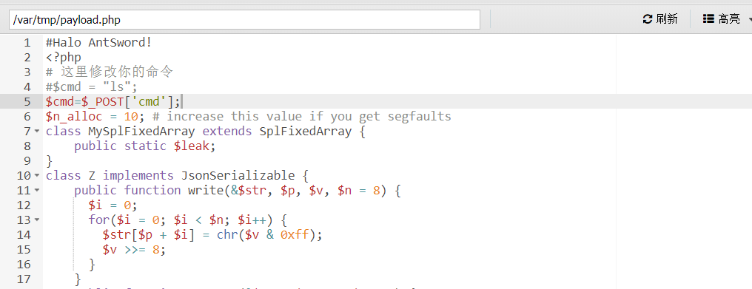Click the text '#Halo AntSword!' on line 1

[x=98, y=43]
